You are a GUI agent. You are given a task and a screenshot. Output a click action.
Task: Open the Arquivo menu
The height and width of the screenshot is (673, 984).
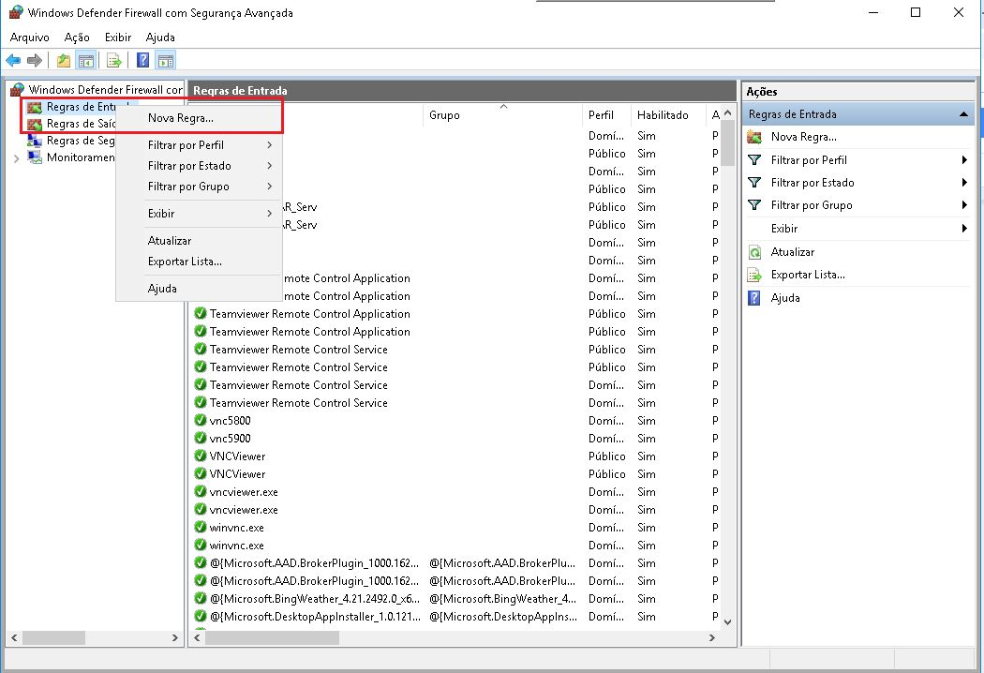tap(29, 37)
